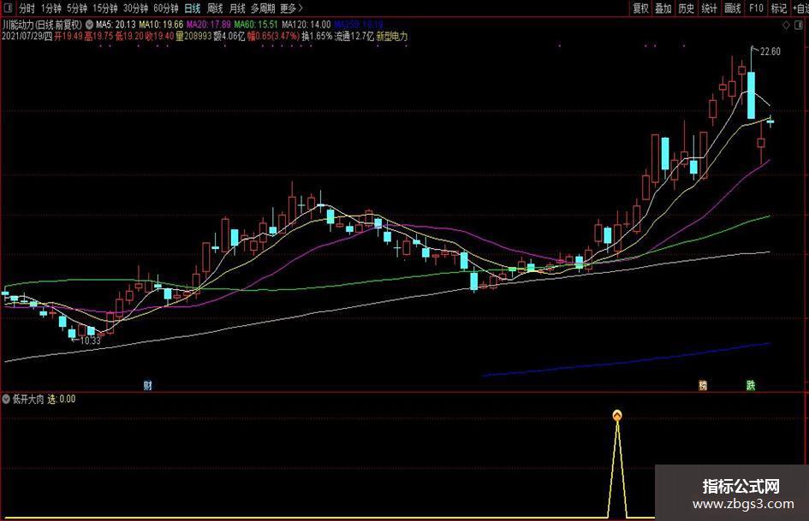Image resolution: width=809 pixels, height=521 pixels.
Task: Click the 复权 adjustment button
Action: tap(641, 9)
